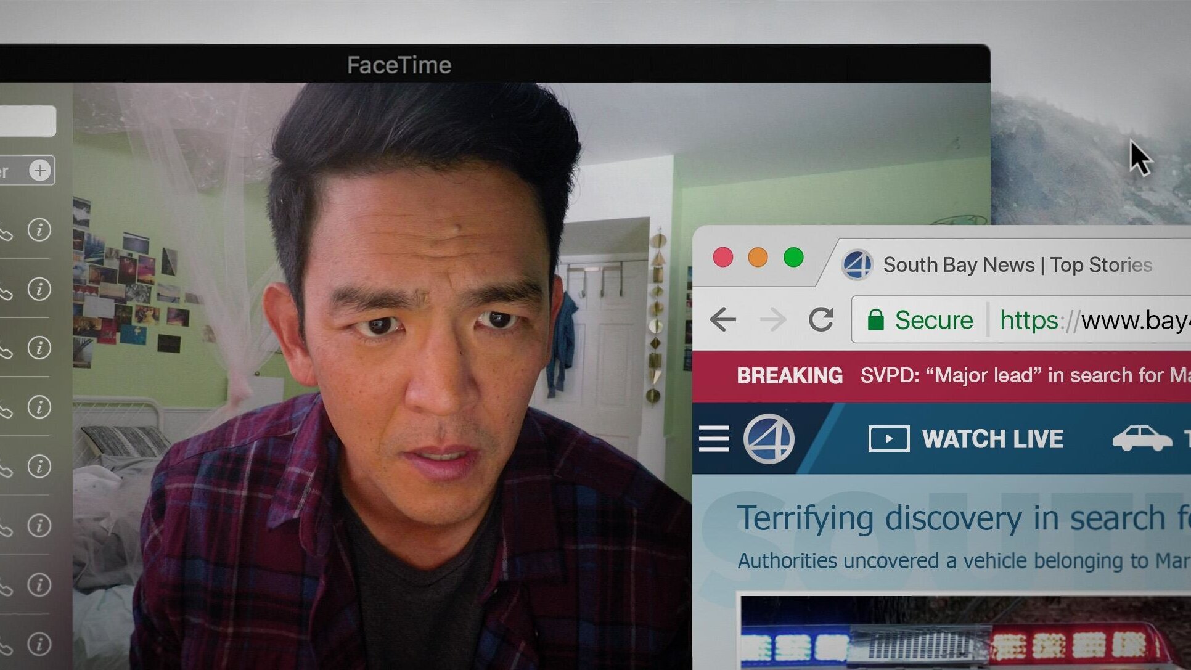Open the topmost info icon in FaceTime list
Screen dimensions: 1191x670
[39, 230]
